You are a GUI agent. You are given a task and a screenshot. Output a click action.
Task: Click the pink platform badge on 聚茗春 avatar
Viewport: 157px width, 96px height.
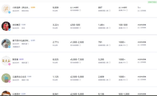9,64
